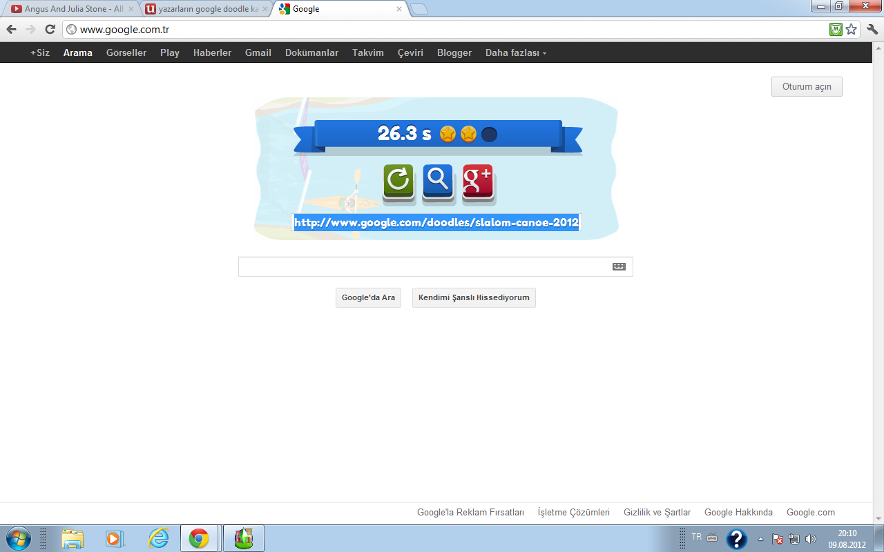884x552 pixels.
Task: Open Google'la Reklam Fırsatları footer link
Action: point(470,513)
